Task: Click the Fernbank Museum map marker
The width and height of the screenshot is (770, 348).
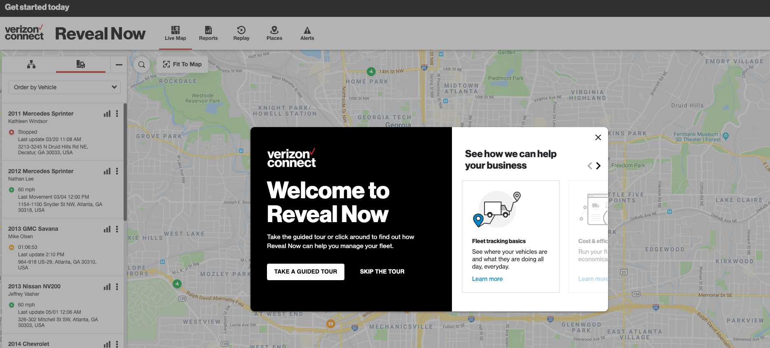Action: 726,136
